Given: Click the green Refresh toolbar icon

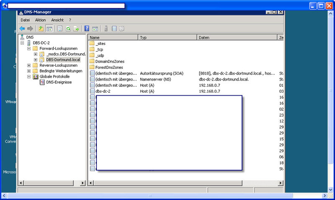Looking at the screenshot, I should click(68, 29).
